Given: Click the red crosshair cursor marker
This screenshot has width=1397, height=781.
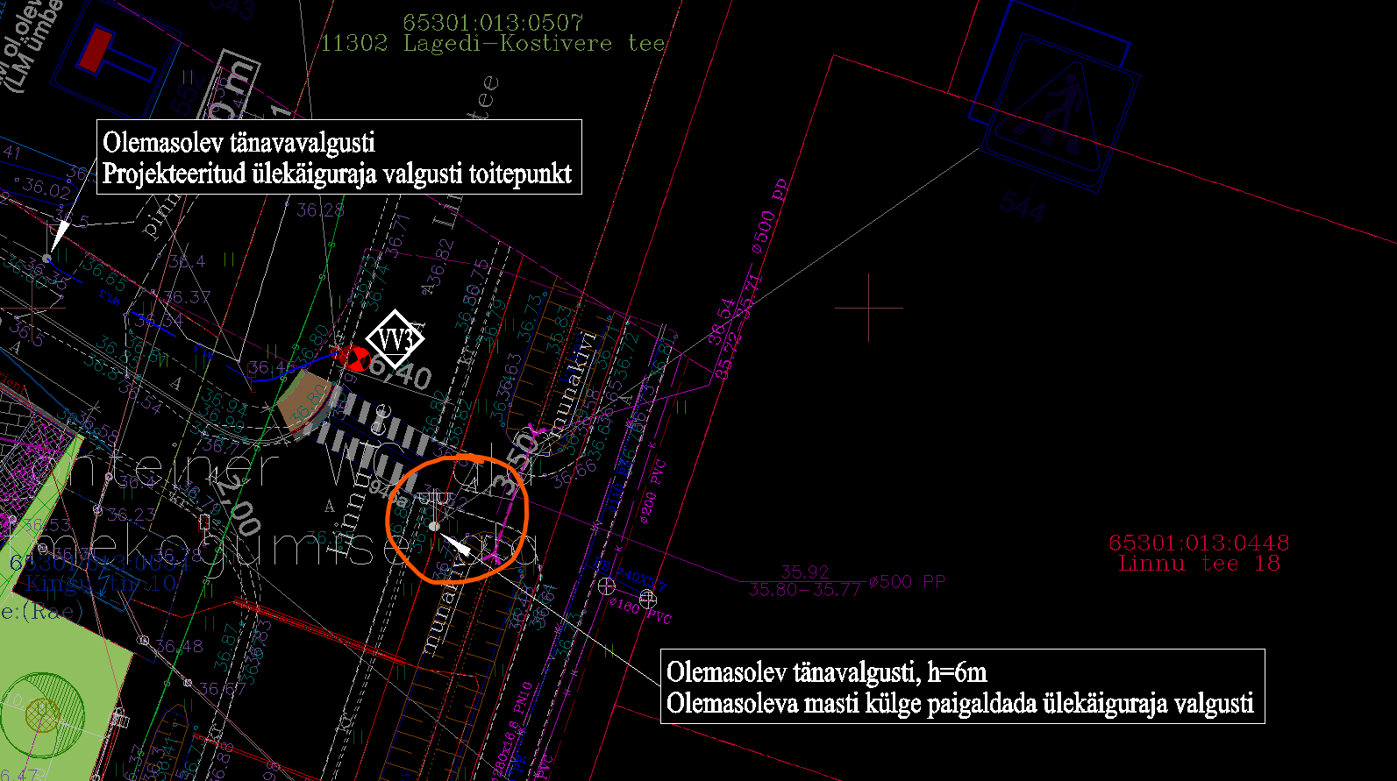Looking at the screenshot, I should coord(868,308).
